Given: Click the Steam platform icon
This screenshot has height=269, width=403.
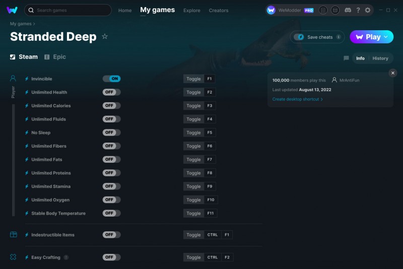Looking at the screenshot, I should 13,57.
